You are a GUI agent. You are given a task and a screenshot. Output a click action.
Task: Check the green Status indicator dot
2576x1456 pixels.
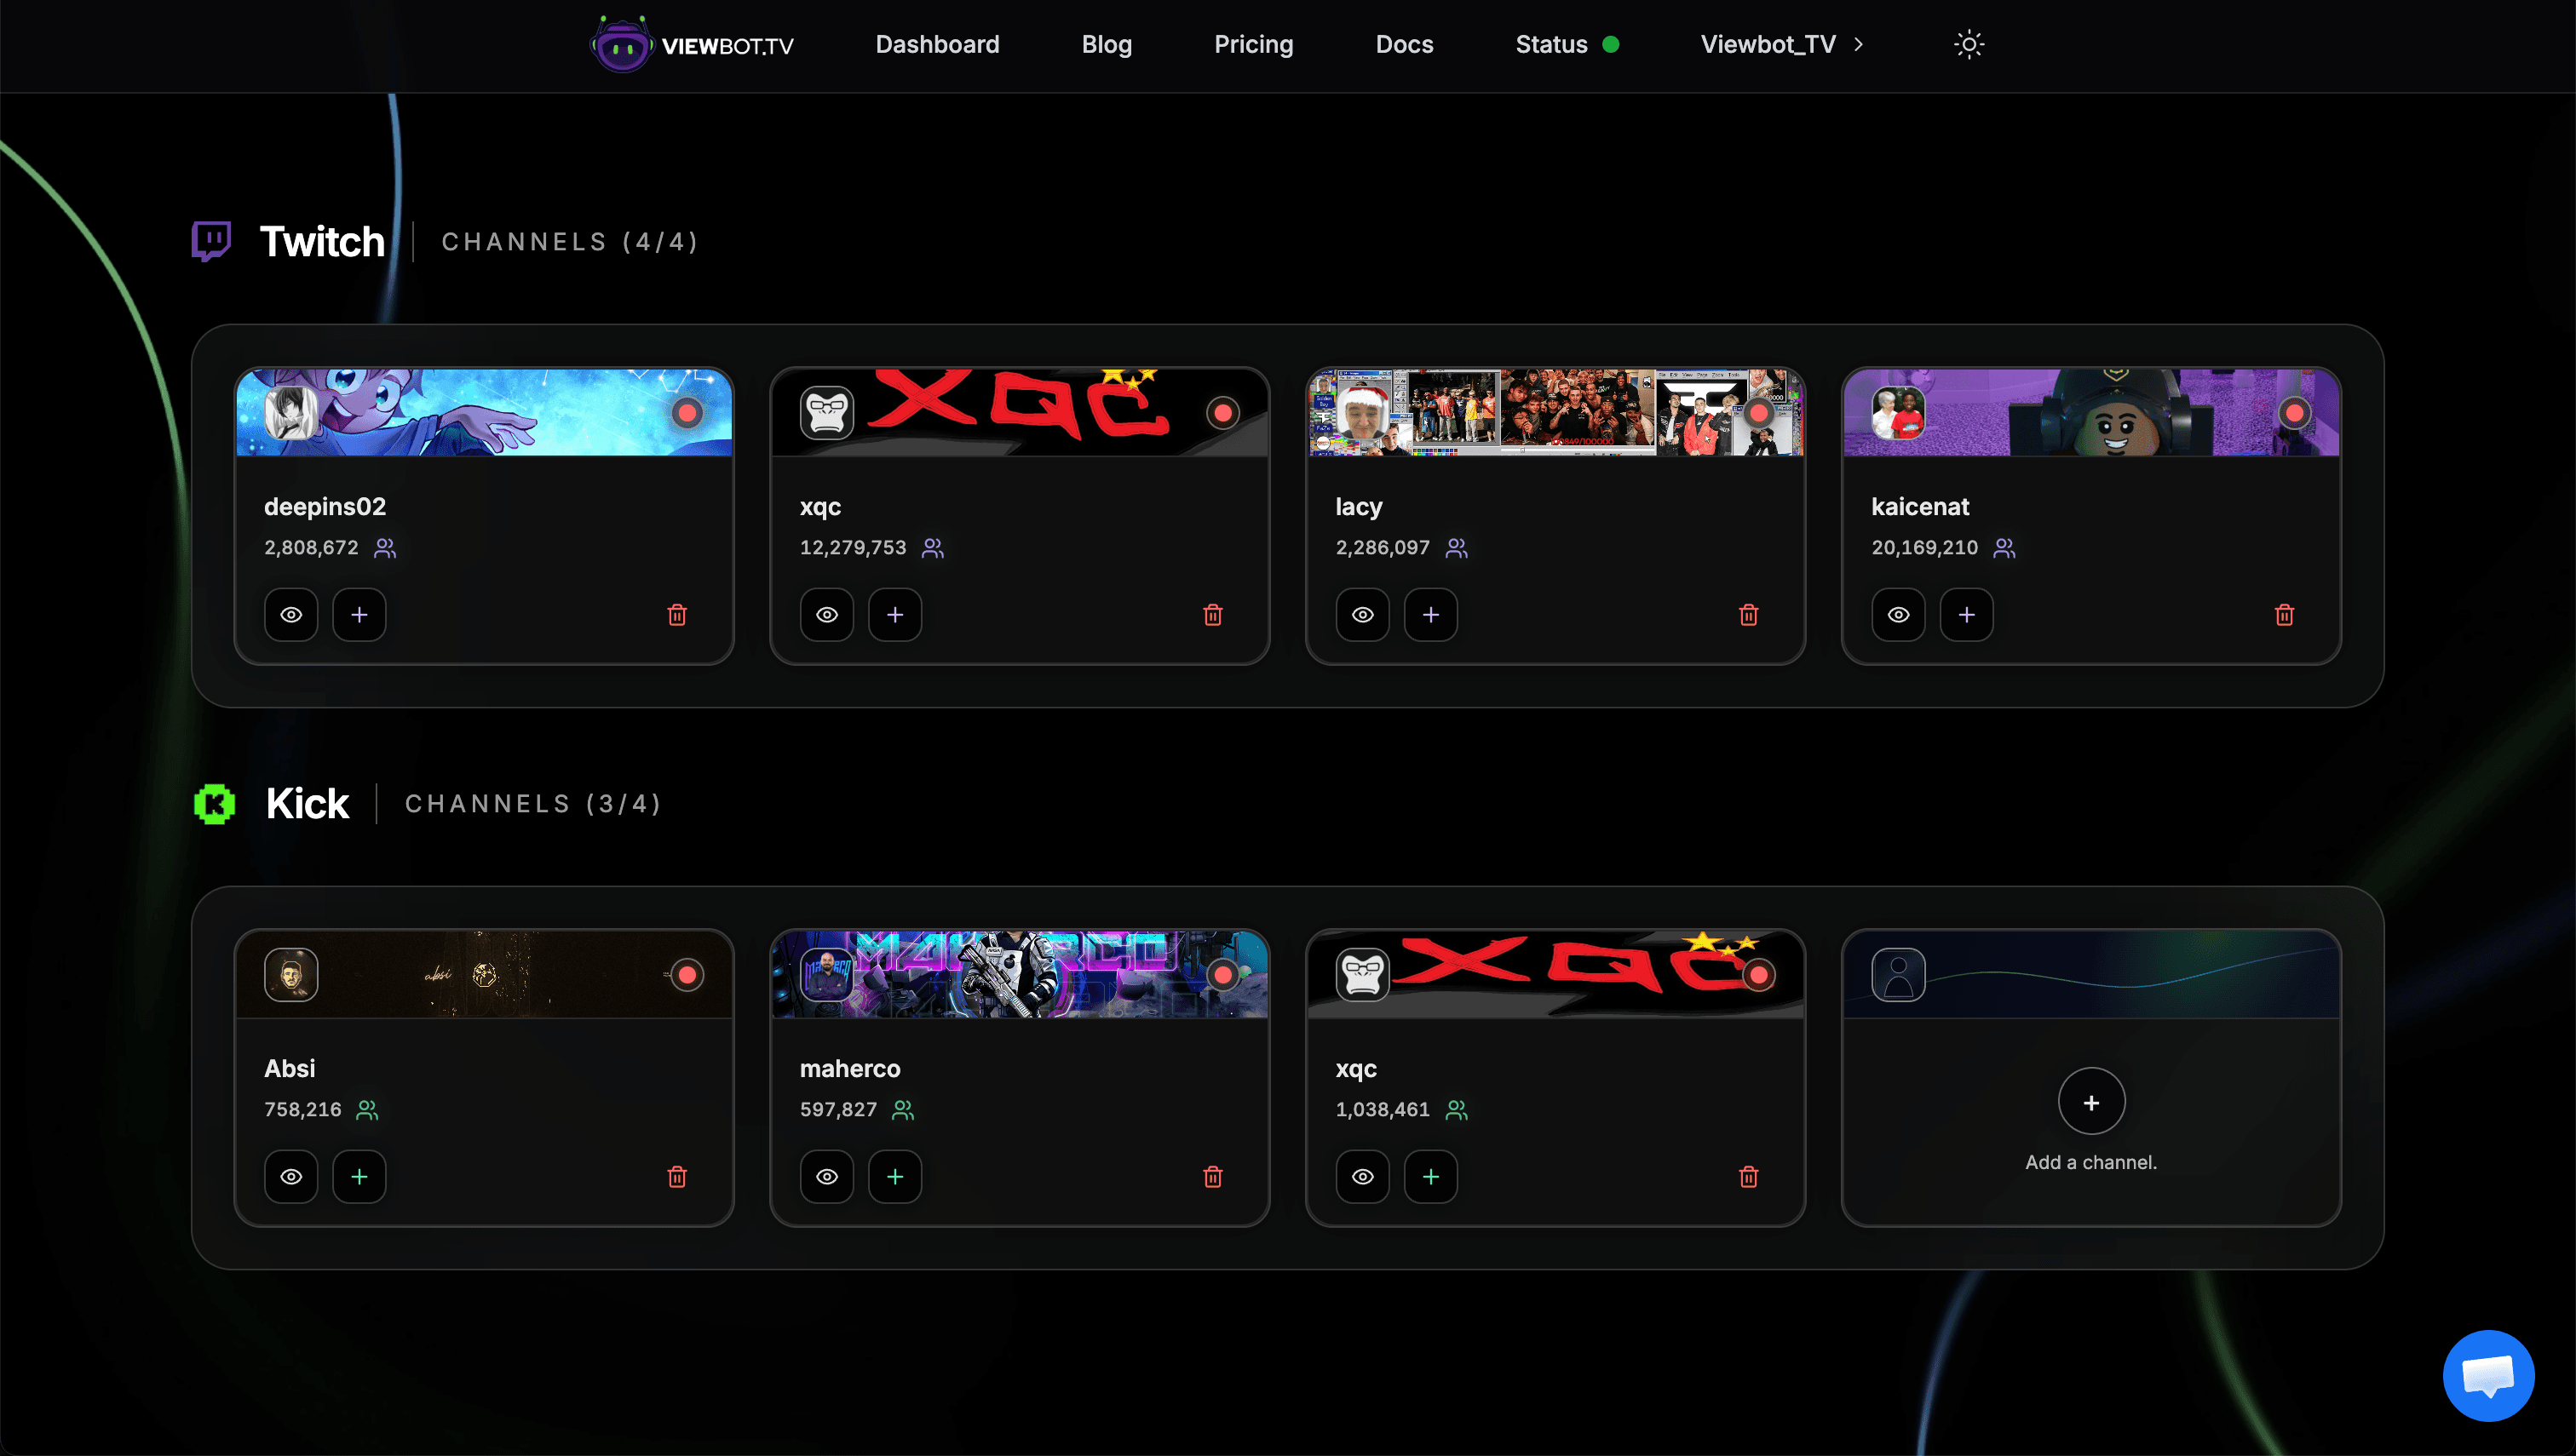pos(1611,44)
